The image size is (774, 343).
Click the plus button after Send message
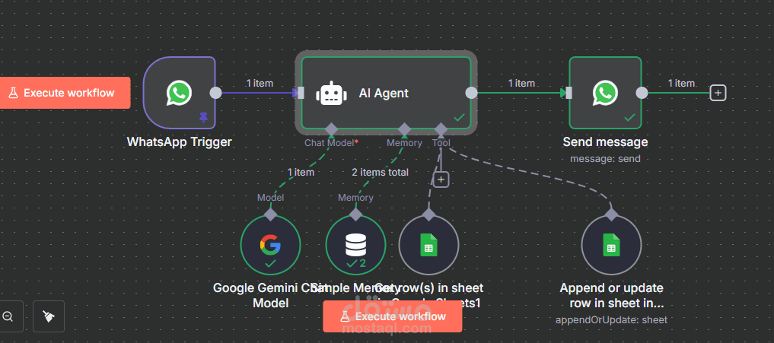coord(718,92)
